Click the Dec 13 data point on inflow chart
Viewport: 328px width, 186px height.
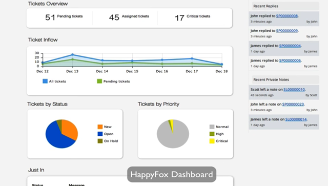point(73,55)
